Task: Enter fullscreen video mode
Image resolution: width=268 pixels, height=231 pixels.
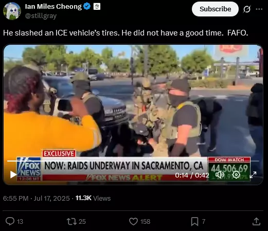Action: coord(253,175)
